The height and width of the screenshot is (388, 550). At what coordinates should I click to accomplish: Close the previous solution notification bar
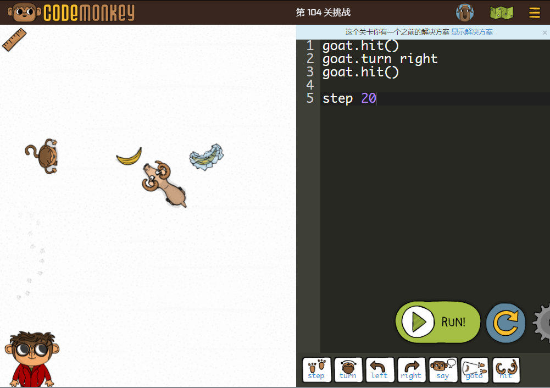click(x=545, y=32)
